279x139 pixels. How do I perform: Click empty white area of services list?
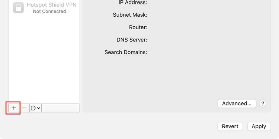[44, 59]
